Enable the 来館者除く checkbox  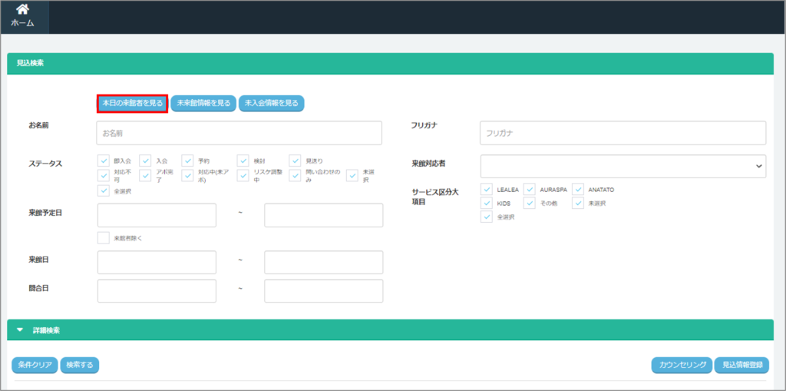[x=104, y=238]
